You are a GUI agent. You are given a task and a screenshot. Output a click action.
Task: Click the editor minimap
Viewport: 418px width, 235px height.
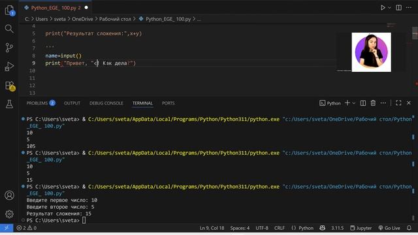(391, 25)
